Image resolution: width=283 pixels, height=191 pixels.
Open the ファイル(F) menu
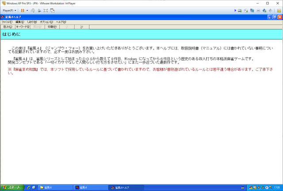coord(7,22)
